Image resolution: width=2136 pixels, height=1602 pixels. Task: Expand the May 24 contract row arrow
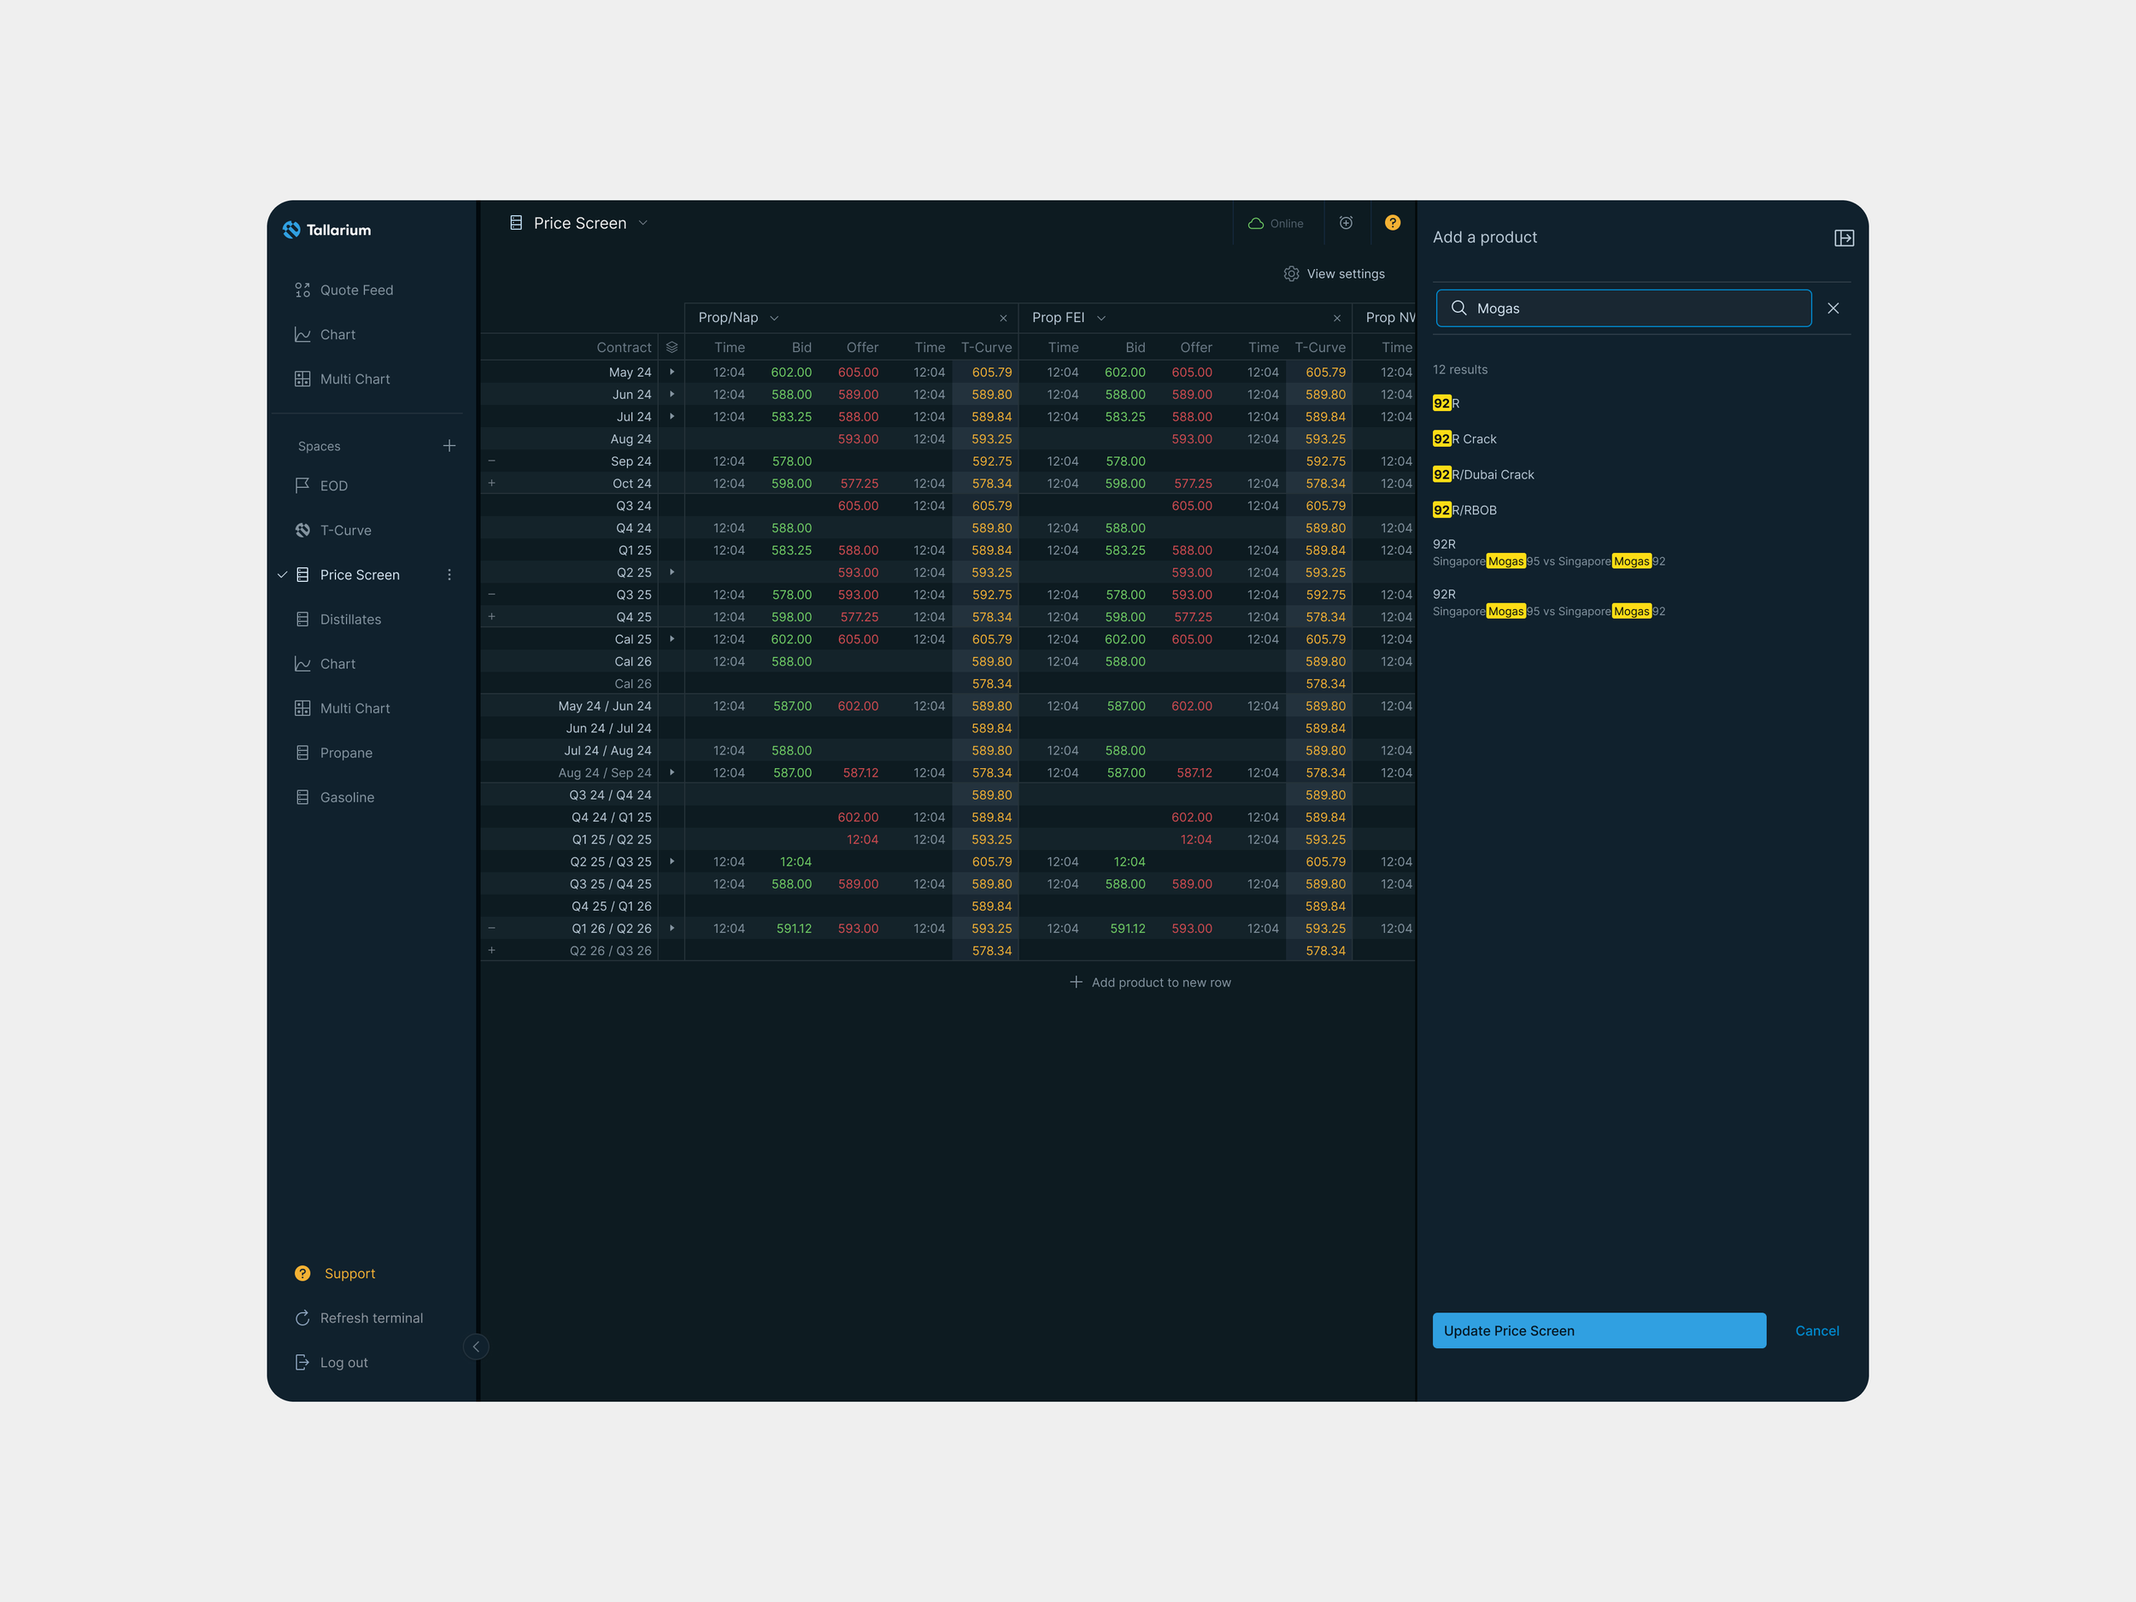pos(672,372)
